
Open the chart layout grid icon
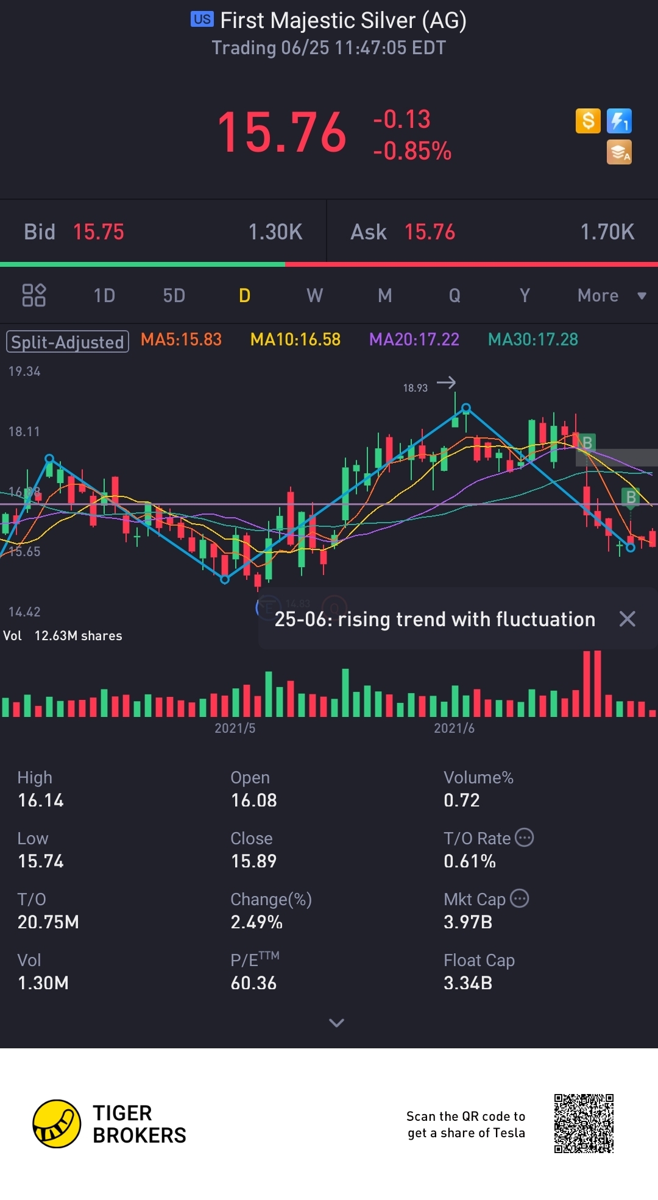34,295
